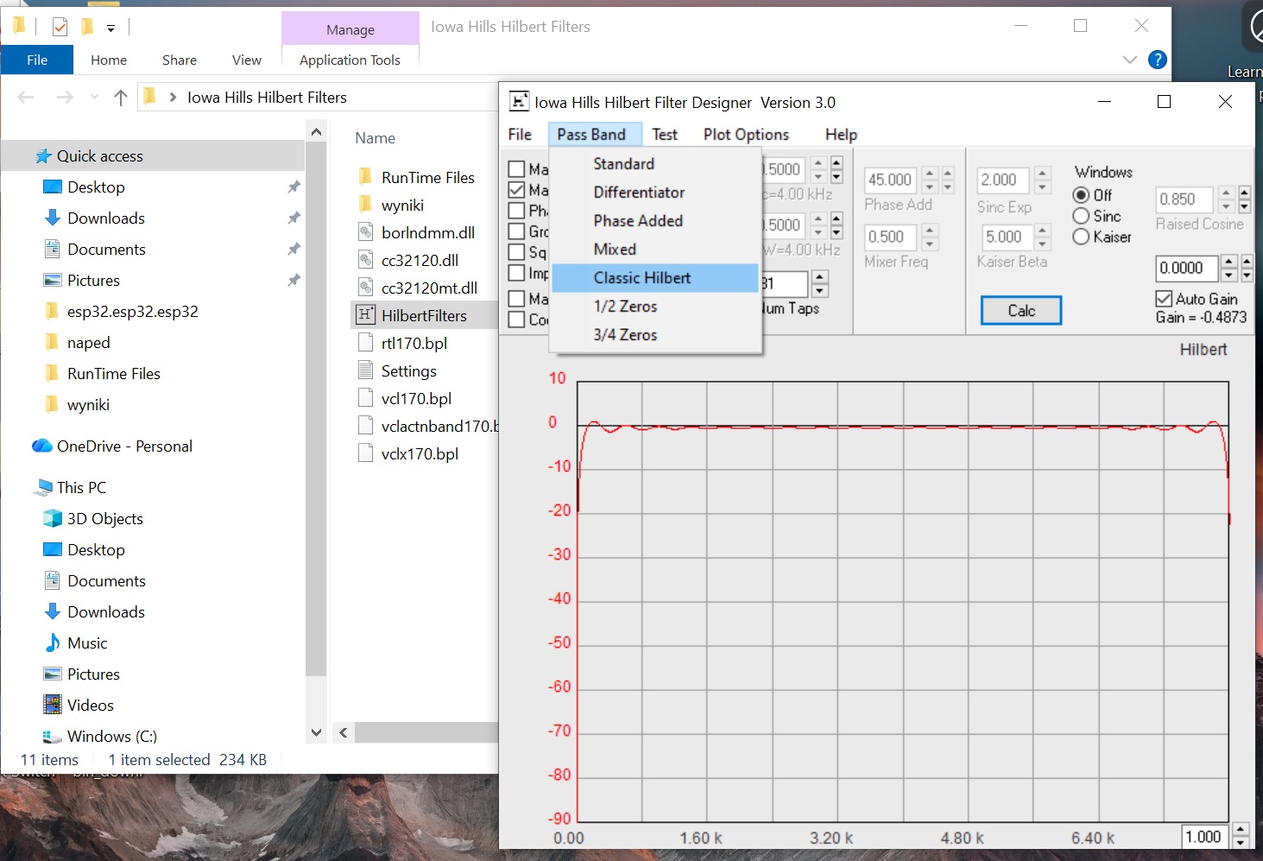Click the 3D Objects cube icon

click(53, 519)
